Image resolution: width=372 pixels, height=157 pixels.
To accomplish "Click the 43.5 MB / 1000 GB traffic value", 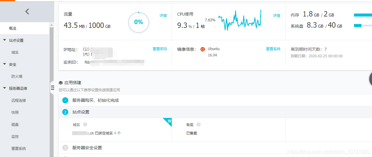I will tap(87, 26).
